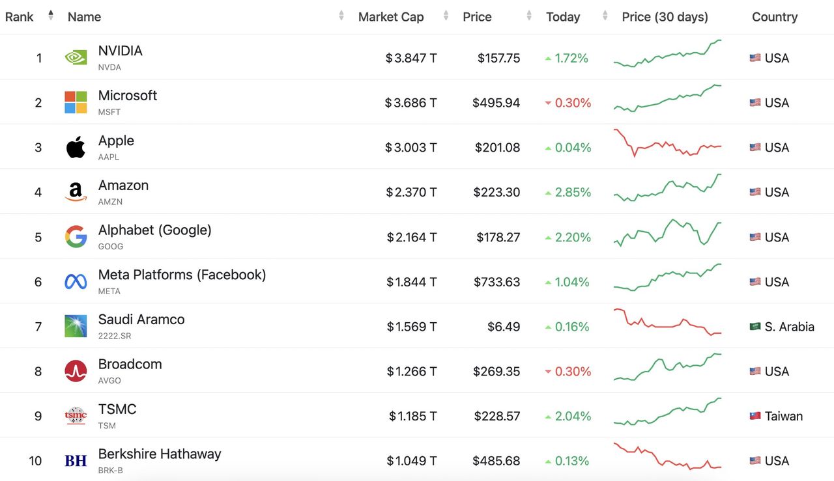
Task: Click NVIDIA's 30-day price chart
Action: 667,55
